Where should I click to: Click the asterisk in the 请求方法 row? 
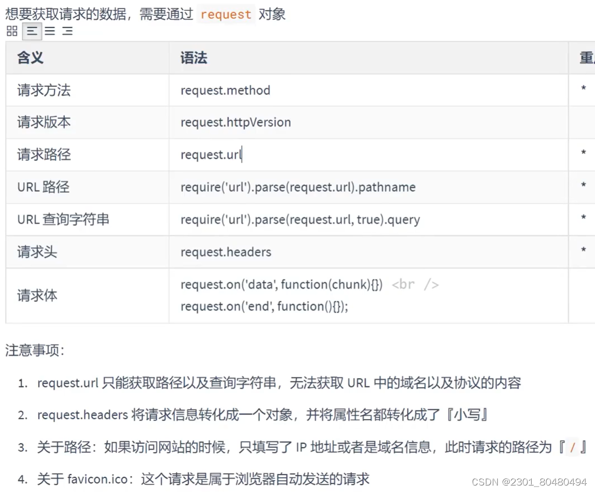click(584, 89)
